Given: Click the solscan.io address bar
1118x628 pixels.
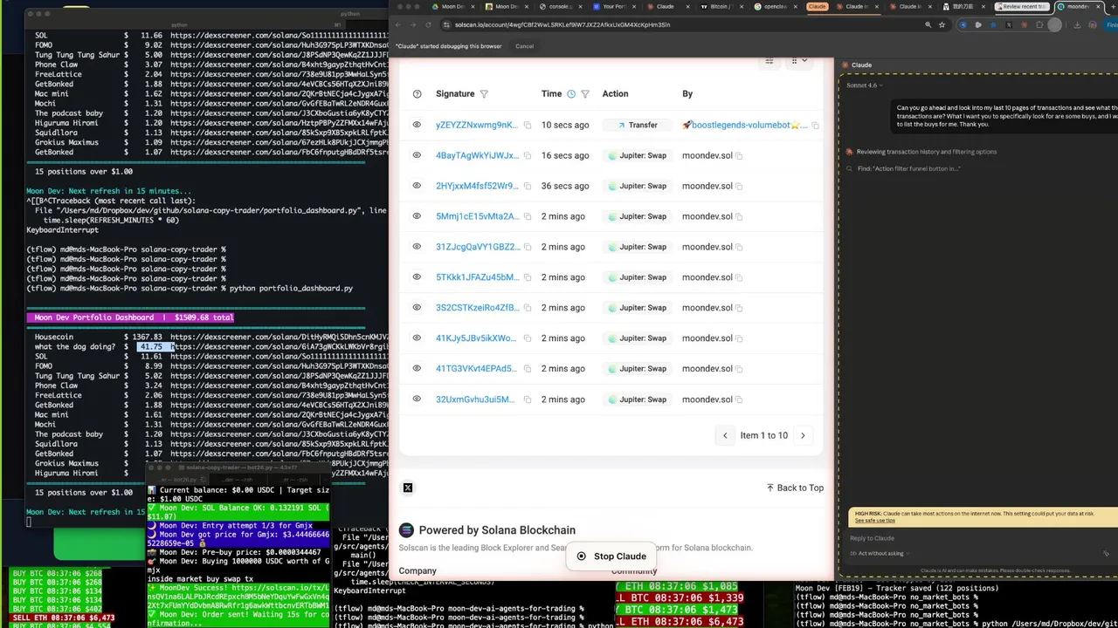Looking at the screenshot, I should tap(681, 24).
